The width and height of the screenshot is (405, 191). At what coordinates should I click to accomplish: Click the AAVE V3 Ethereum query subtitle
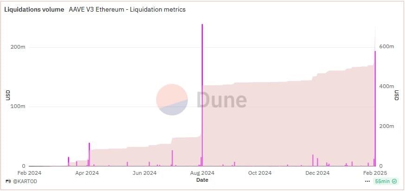click(127, 9)
